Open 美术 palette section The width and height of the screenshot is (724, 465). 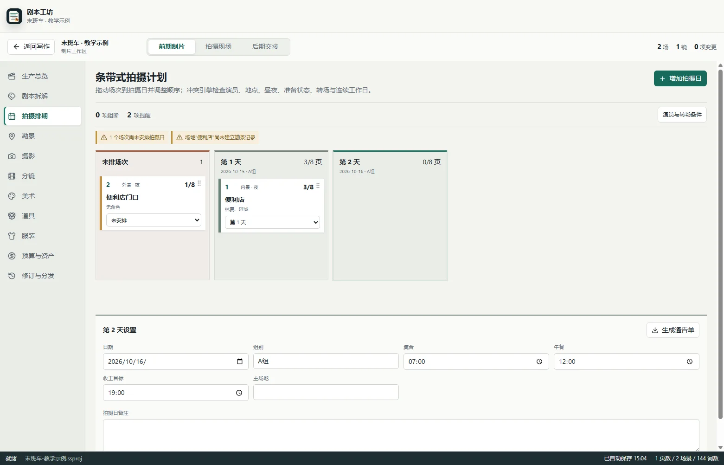(x=43, y=196)
